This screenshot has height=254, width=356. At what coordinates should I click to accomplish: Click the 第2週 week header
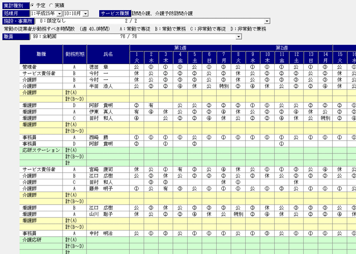click(282, 48)
